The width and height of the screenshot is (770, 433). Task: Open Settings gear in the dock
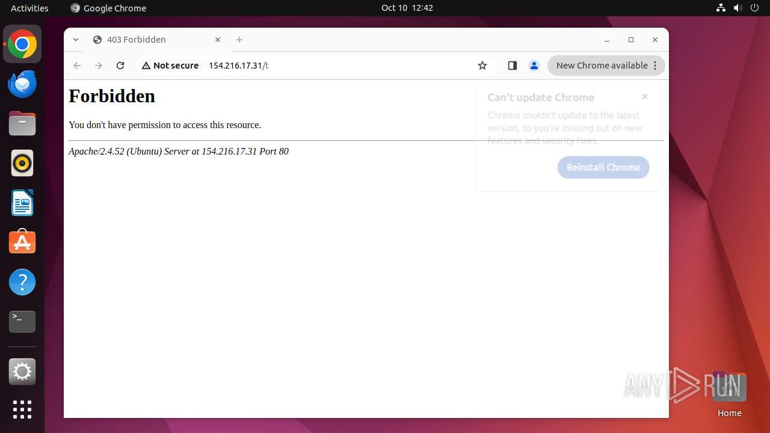(22, 372)
